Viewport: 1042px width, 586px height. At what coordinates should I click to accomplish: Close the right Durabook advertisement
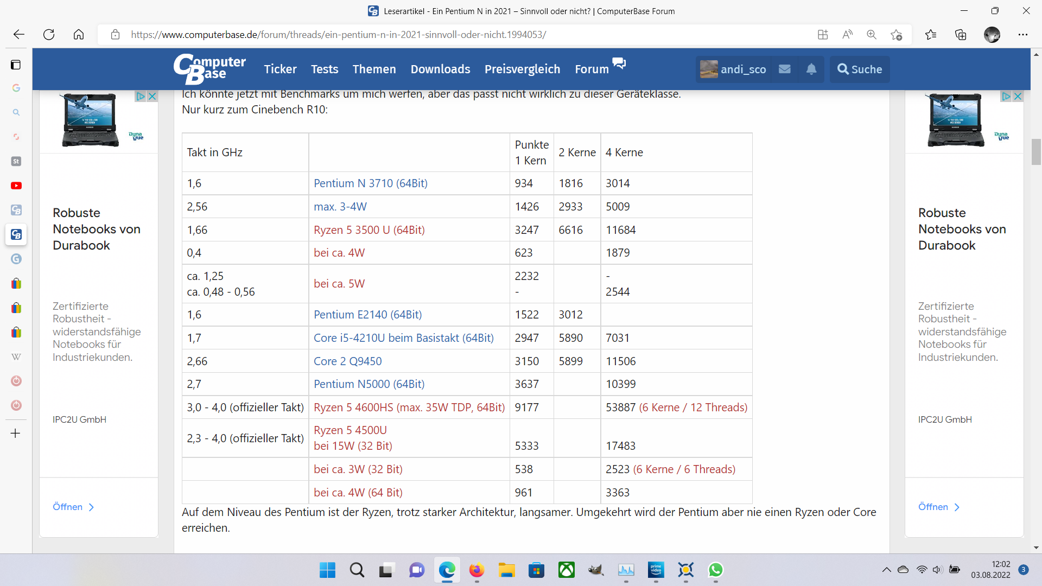coord(1018,96)
